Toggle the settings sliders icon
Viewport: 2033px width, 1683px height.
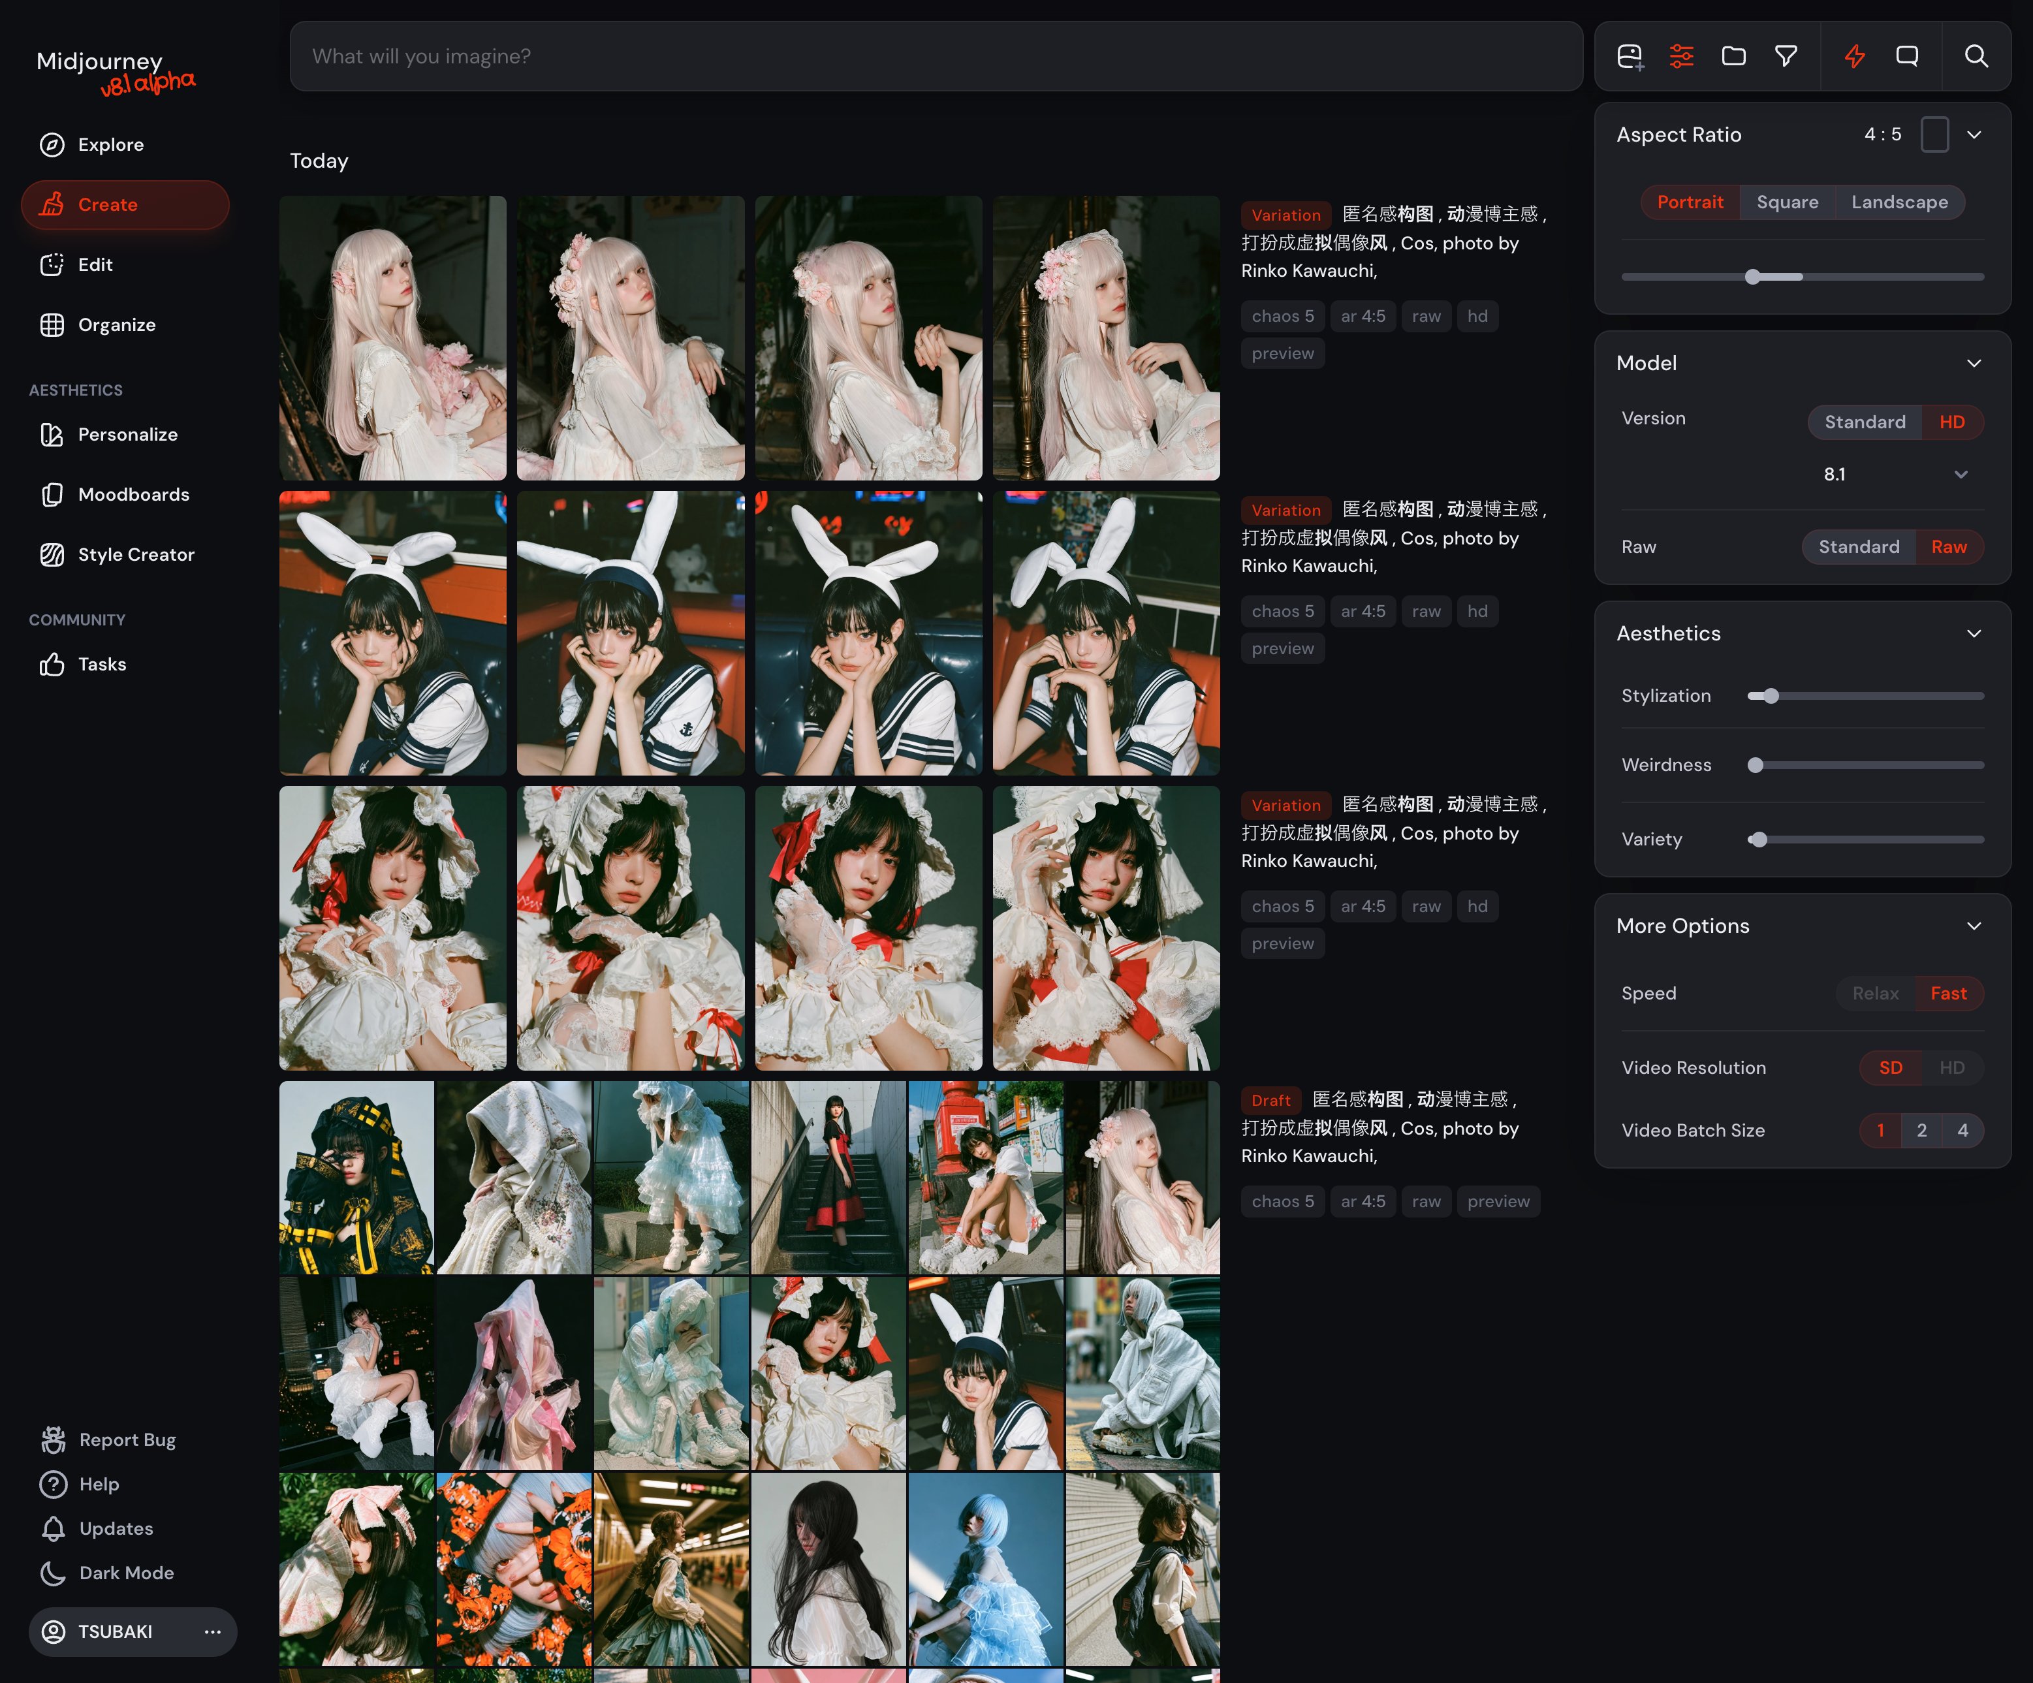point(1682,56)
